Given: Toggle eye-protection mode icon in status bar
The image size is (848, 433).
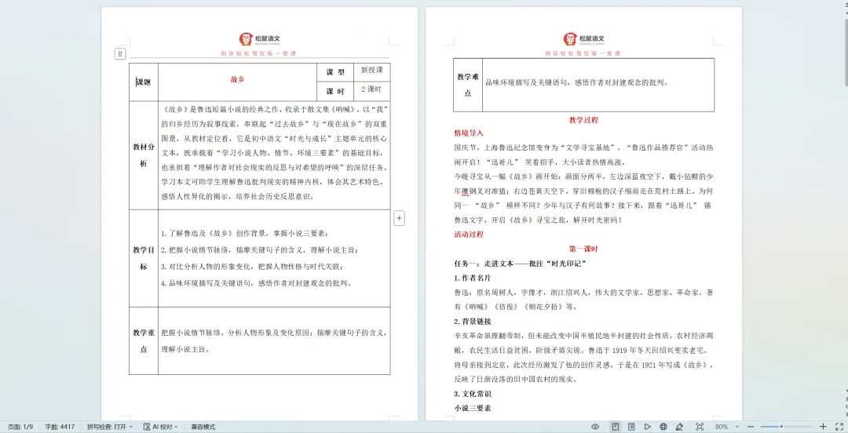Looking at the screenshot, I should pos(595,427).
